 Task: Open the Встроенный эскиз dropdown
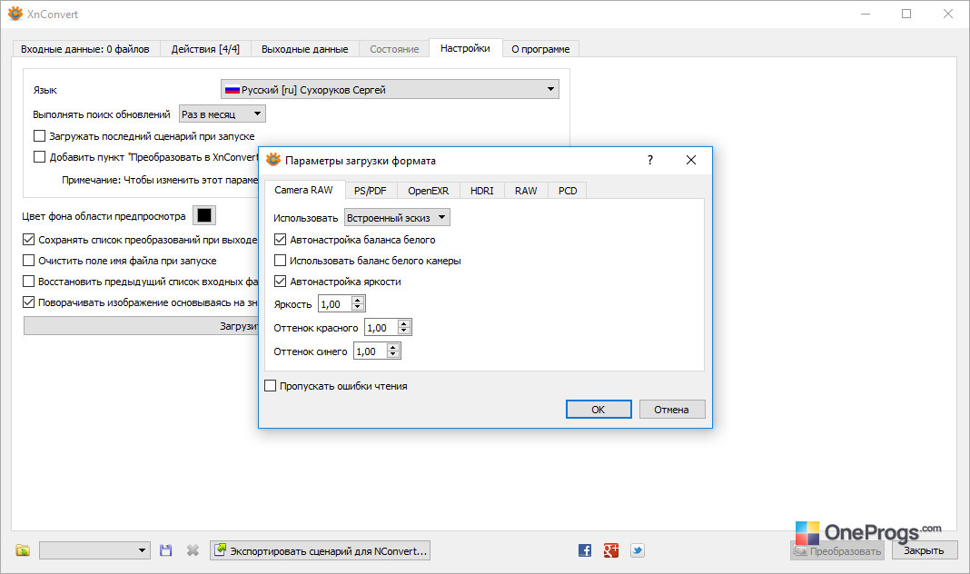pyautogui.click(x=397, y=218)
